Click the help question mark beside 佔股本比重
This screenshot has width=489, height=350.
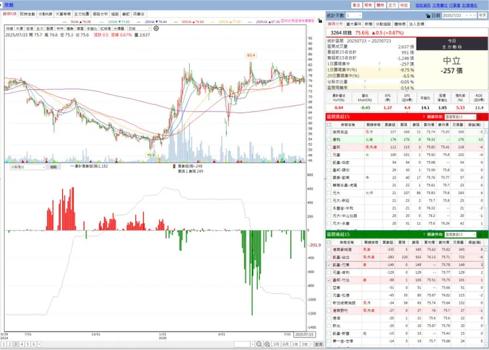tap(365, 82)
